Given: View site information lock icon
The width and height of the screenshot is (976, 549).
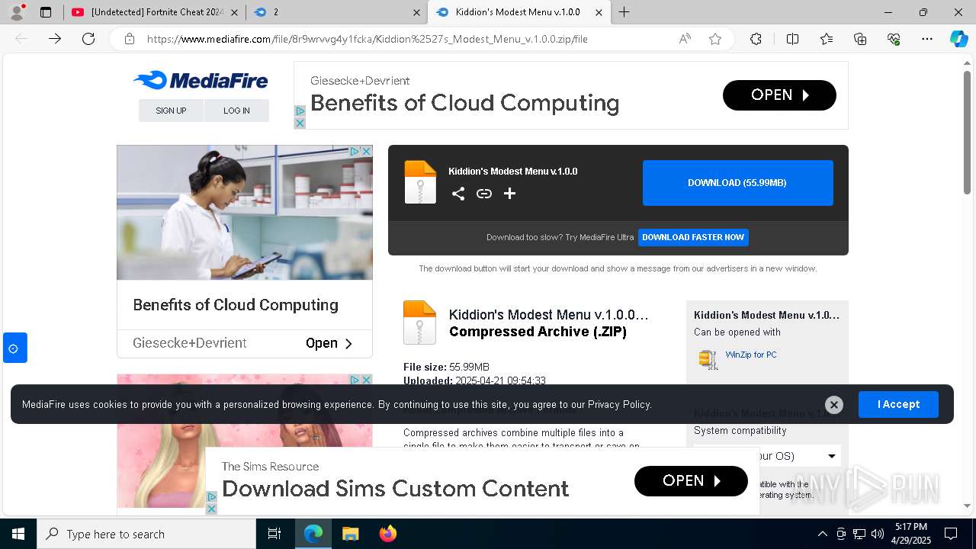Looking at the screenshot, I should point(130,39).
